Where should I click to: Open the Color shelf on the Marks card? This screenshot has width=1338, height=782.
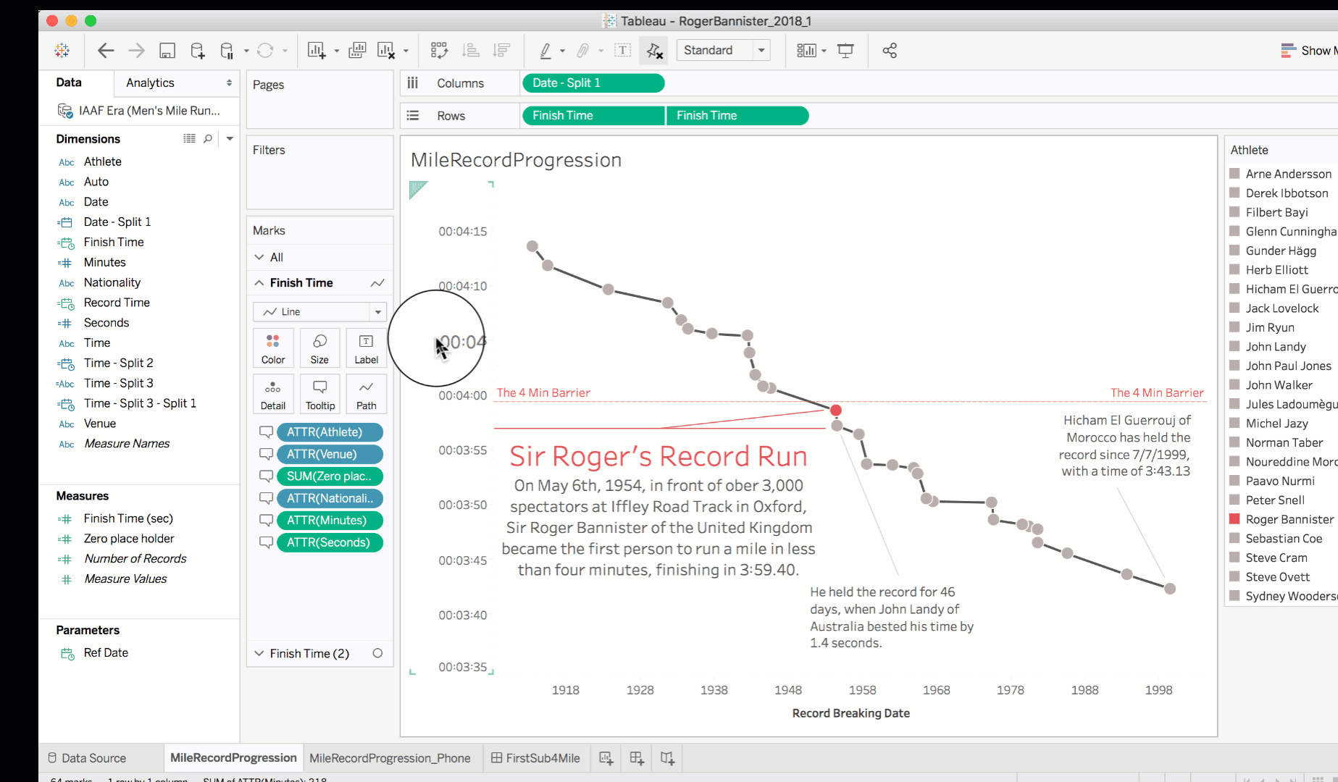point(273,348)
